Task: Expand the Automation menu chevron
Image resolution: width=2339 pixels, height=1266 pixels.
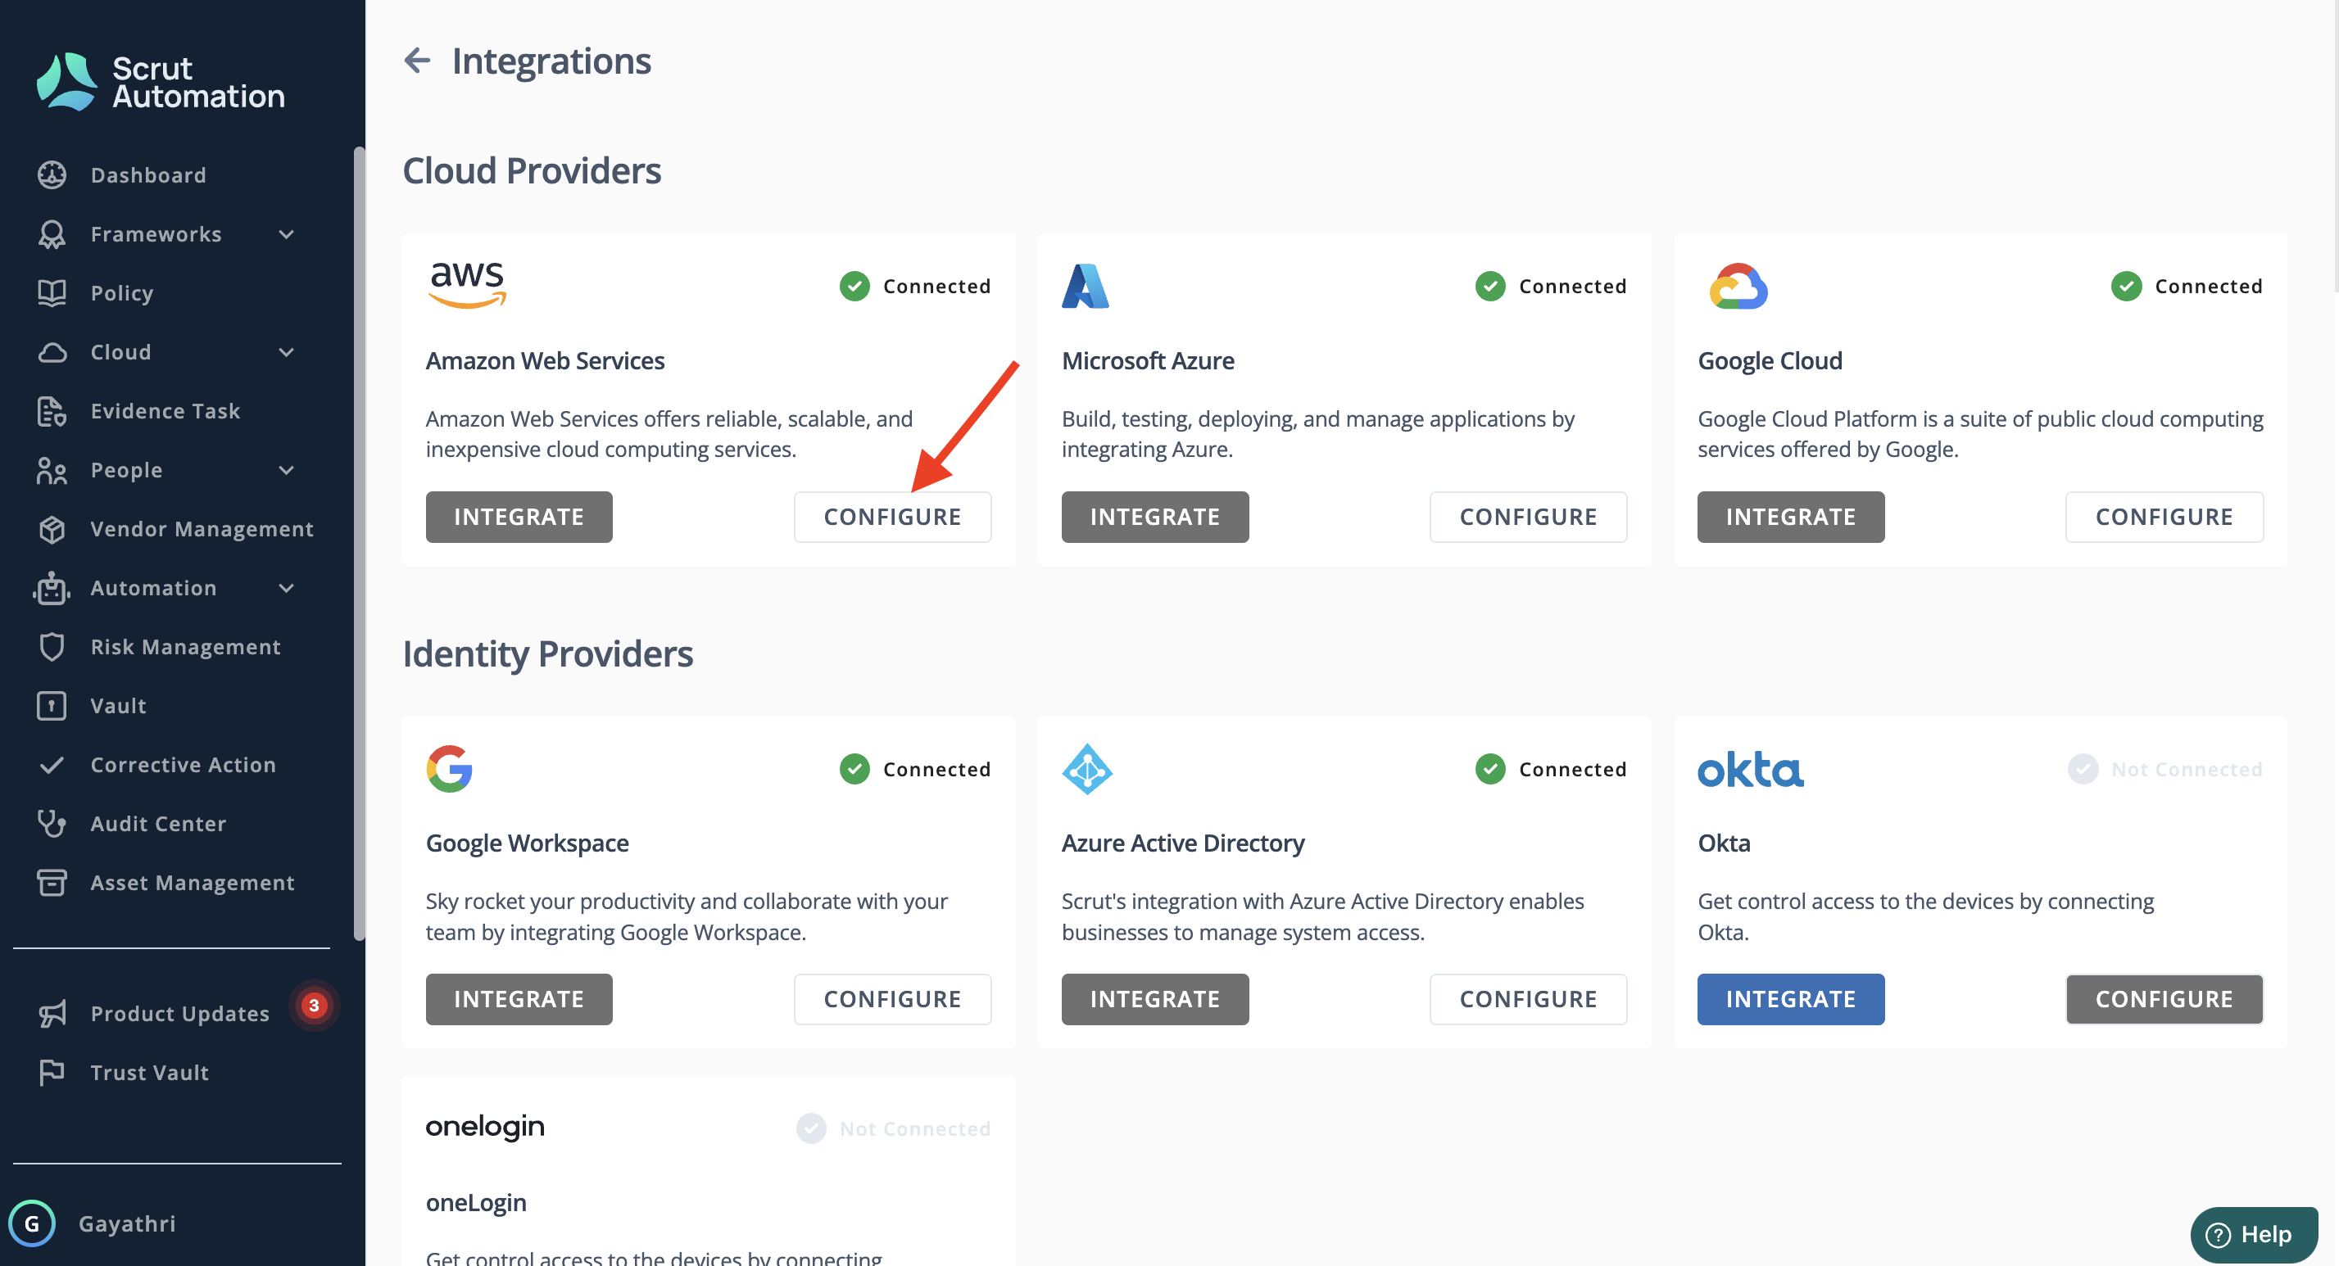Action: click(x=286, y=588)
